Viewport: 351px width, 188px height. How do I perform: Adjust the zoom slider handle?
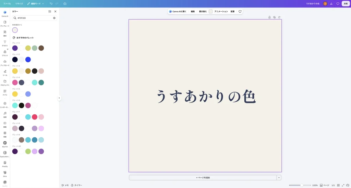pyautogui.click(x=302, y=185)
